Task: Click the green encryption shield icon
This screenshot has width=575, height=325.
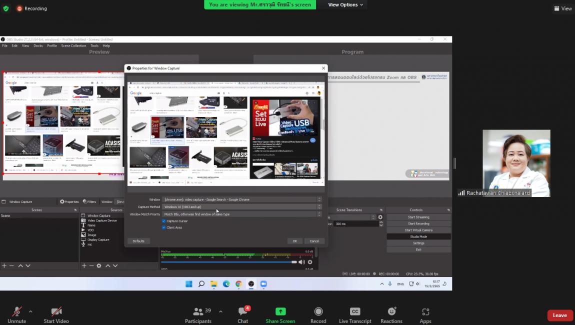Action: point(6,8)
